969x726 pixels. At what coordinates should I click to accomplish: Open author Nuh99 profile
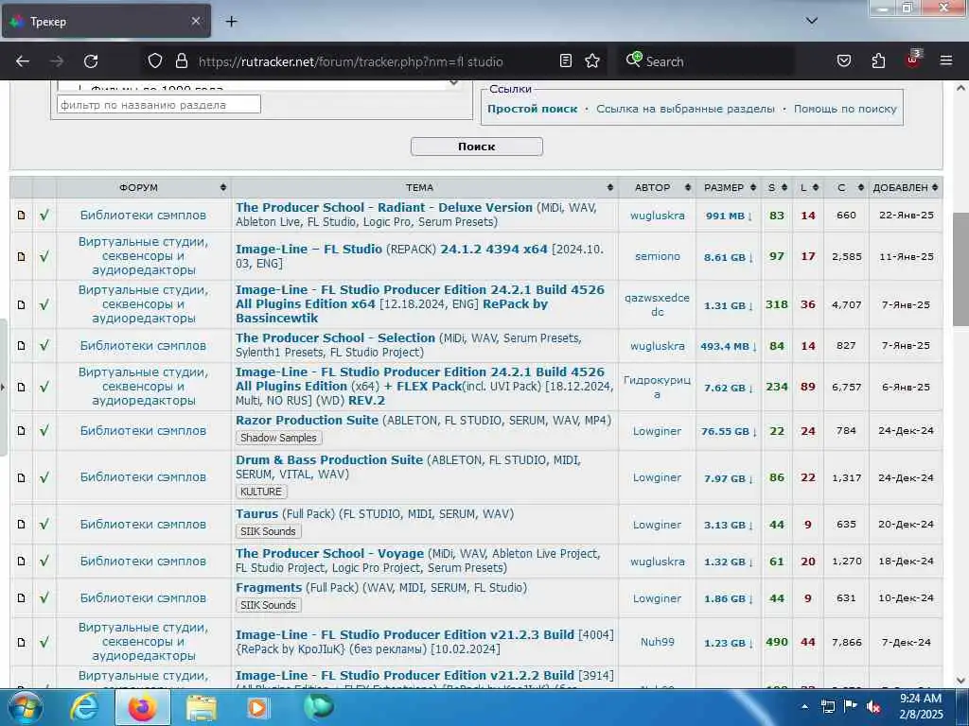click(x=657, y=642)
